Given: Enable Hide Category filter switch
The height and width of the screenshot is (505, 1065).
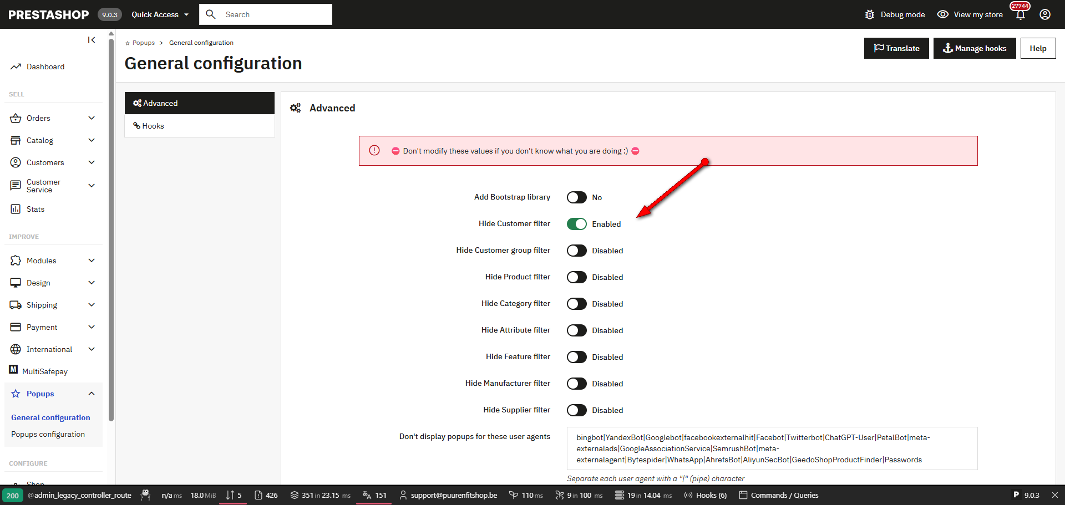Looking at the screenshot, I should 577,304.
